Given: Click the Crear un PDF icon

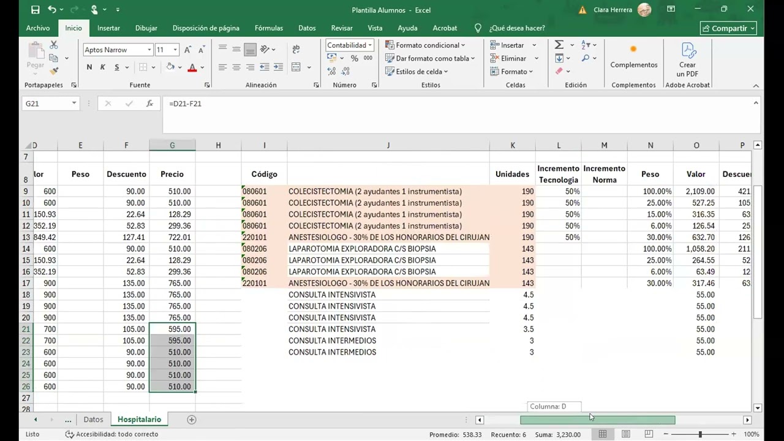Looking at the screenshot, I should pyautogui.click(x=687, y=59).
